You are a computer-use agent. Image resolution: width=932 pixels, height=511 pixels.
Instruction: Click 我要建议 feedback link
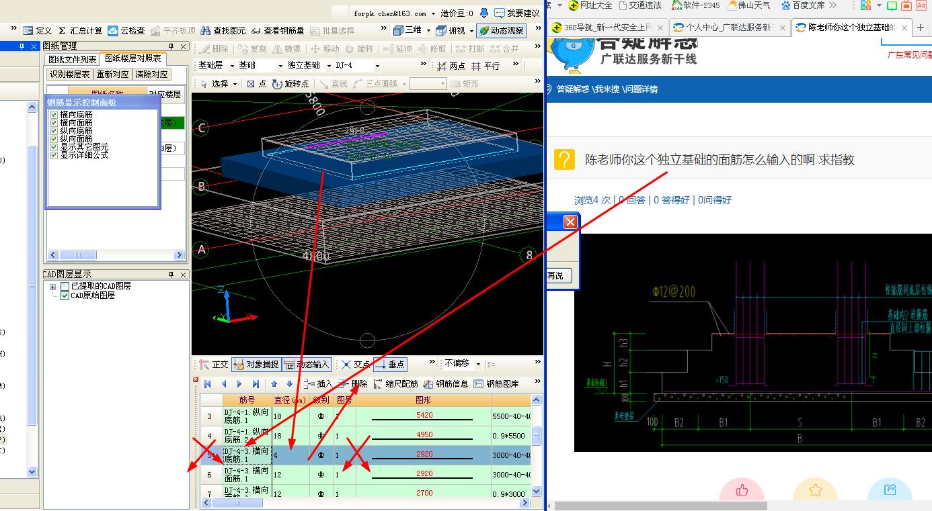pyautogui.click(x=516, y=13)
